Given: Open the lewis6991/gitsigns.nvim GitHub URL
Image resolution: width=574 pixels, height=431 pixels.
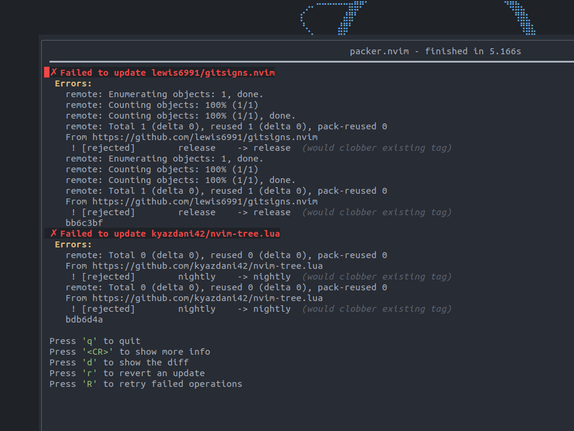Looking at the screenshot, I should pos(204,137).
